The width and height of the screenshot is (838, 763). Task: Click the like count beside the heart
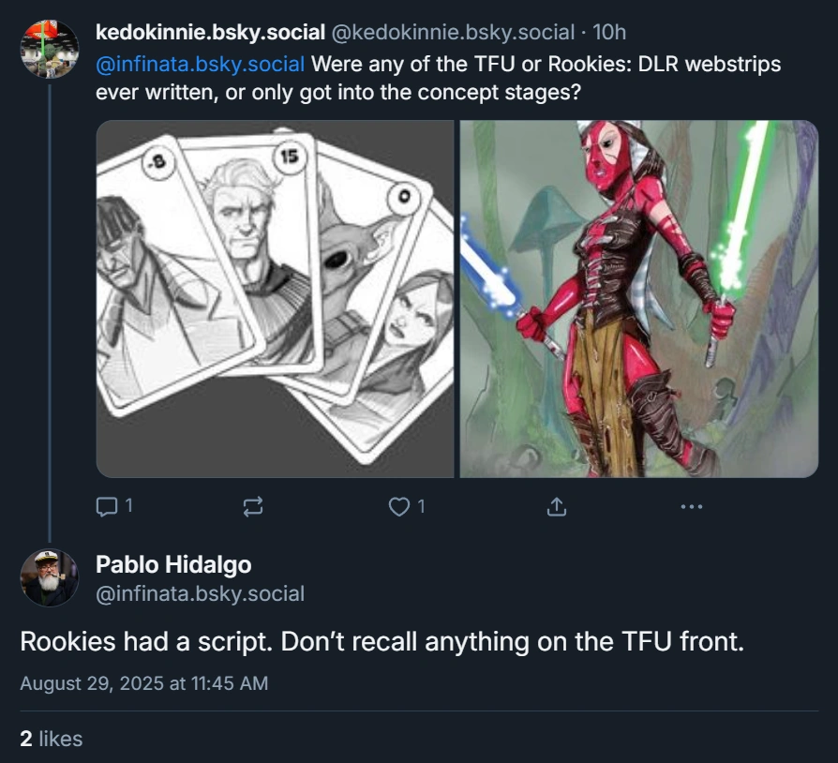(421, 506)
